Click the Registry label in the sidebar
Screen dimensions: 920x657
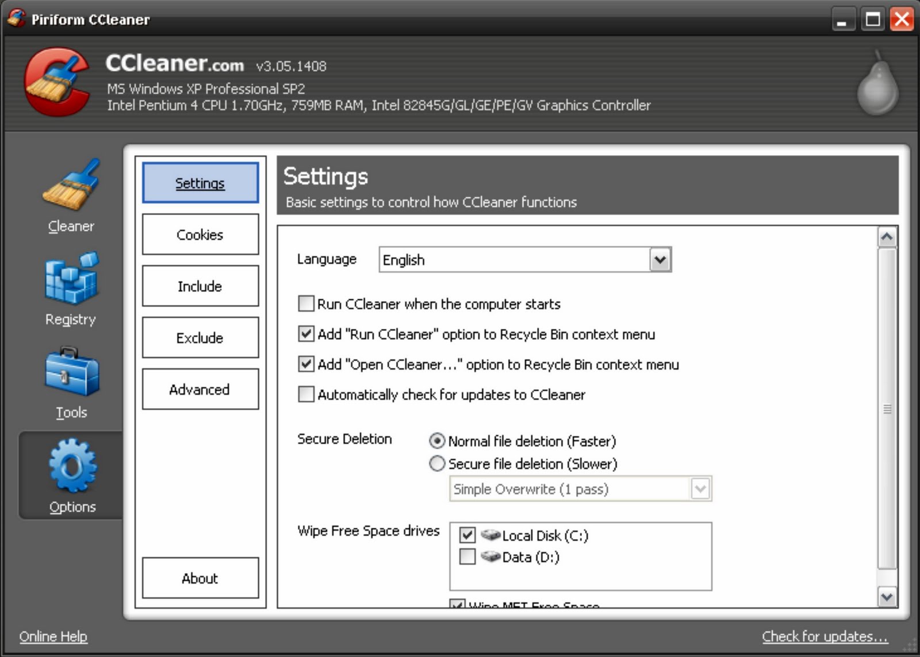pos(71,320)
